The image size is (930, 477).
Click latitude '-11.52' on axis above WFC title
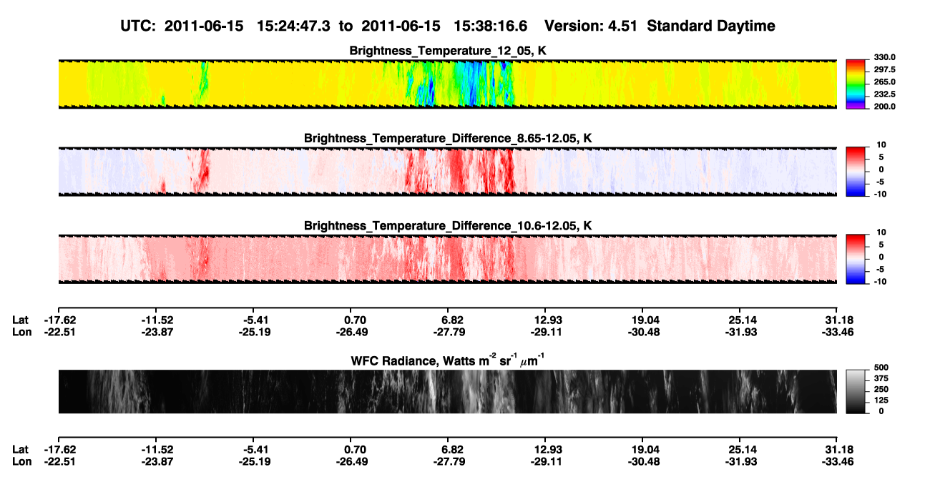(157, 320)
